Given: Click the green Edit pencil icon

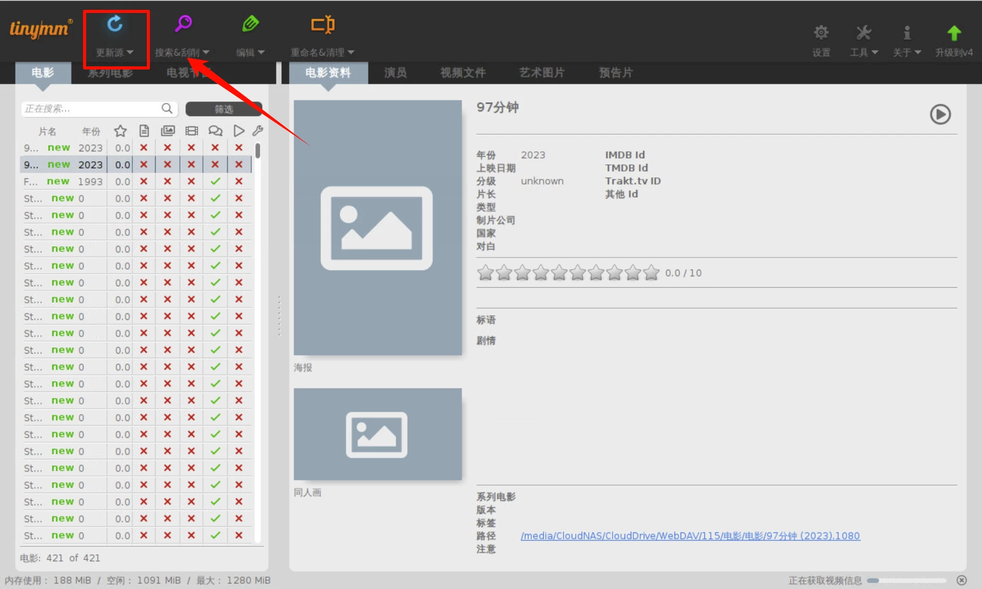Looking at the screenshot, I should [x=250, y=24].
